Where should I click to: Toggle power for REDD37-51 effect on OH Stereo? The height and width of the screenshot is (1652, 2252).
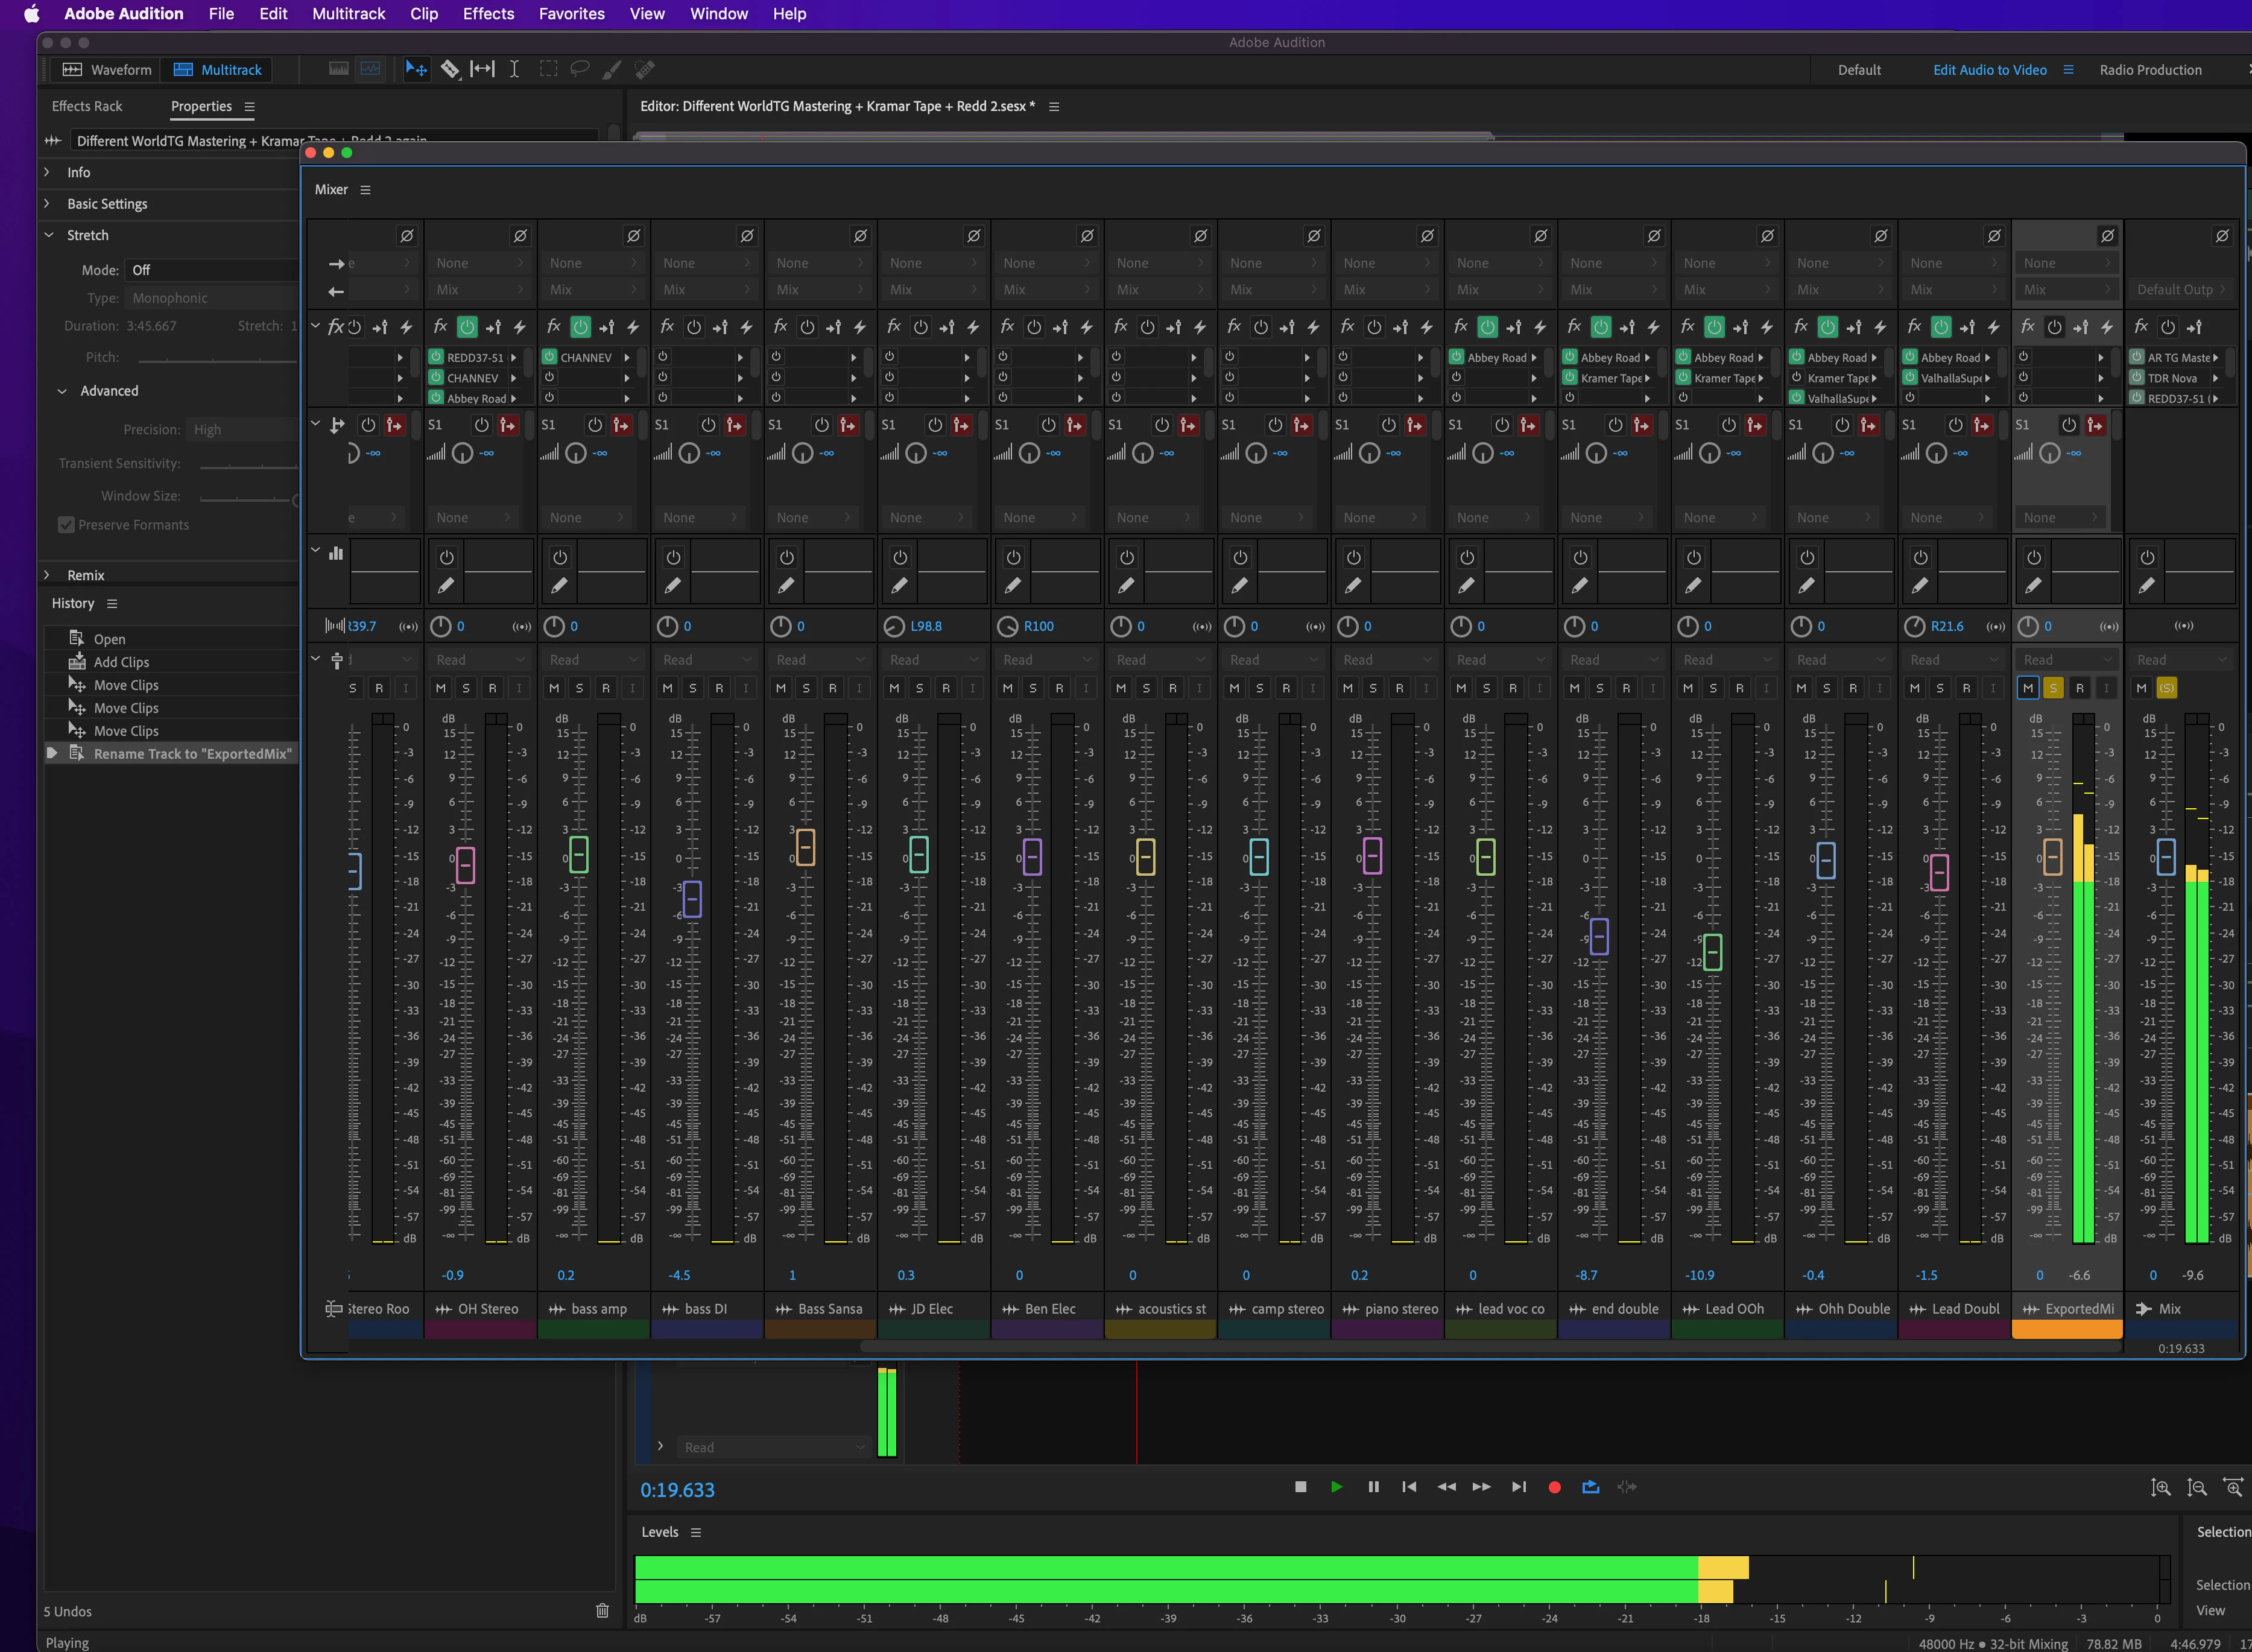(436, 357)
